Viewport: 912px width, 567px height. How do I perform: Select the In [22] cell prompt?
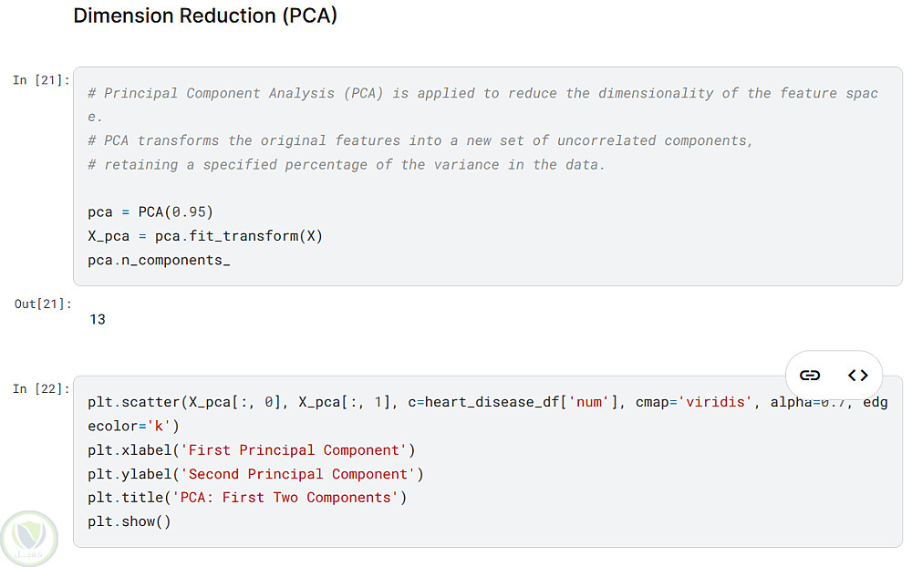(41, 389)
